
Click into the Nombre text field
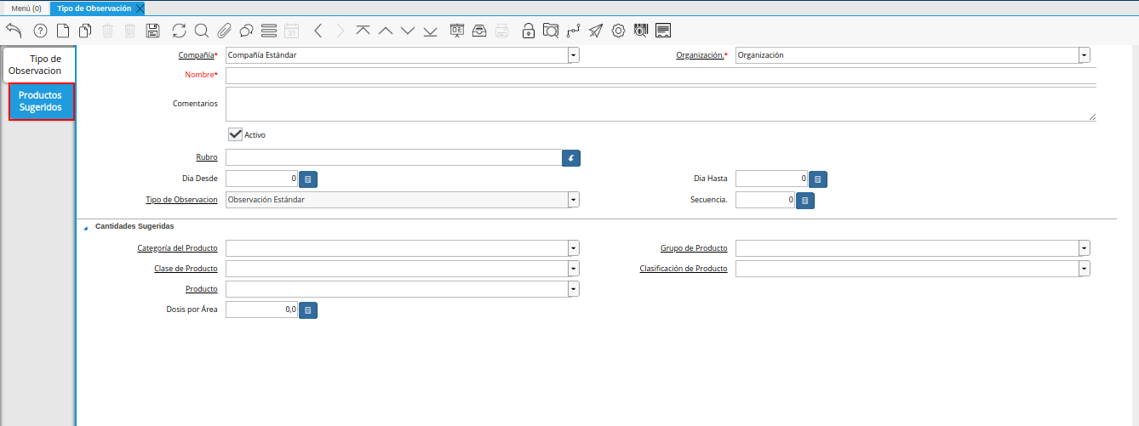660,76
